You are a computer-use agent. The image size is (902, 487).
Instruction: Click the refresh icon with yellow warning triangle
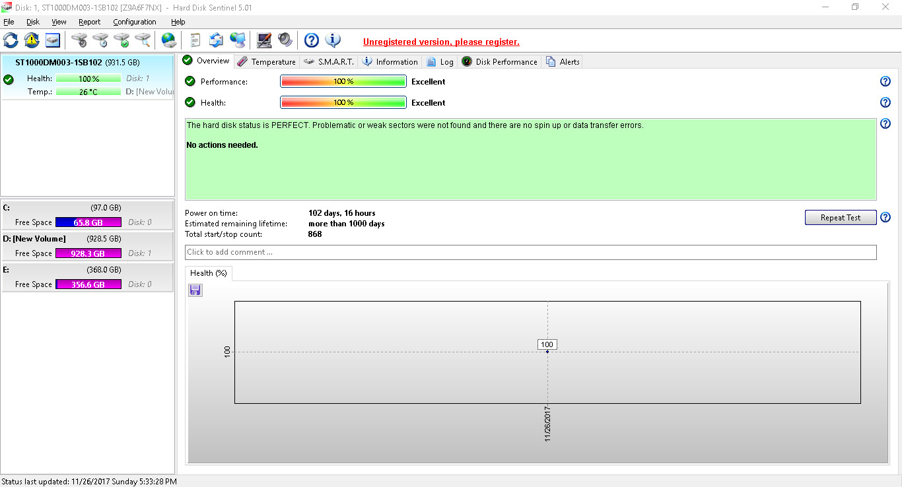[32, 40]
